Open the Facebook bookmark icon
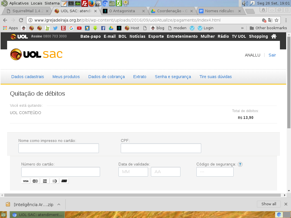The image size is (291, 218). (103, 28)
